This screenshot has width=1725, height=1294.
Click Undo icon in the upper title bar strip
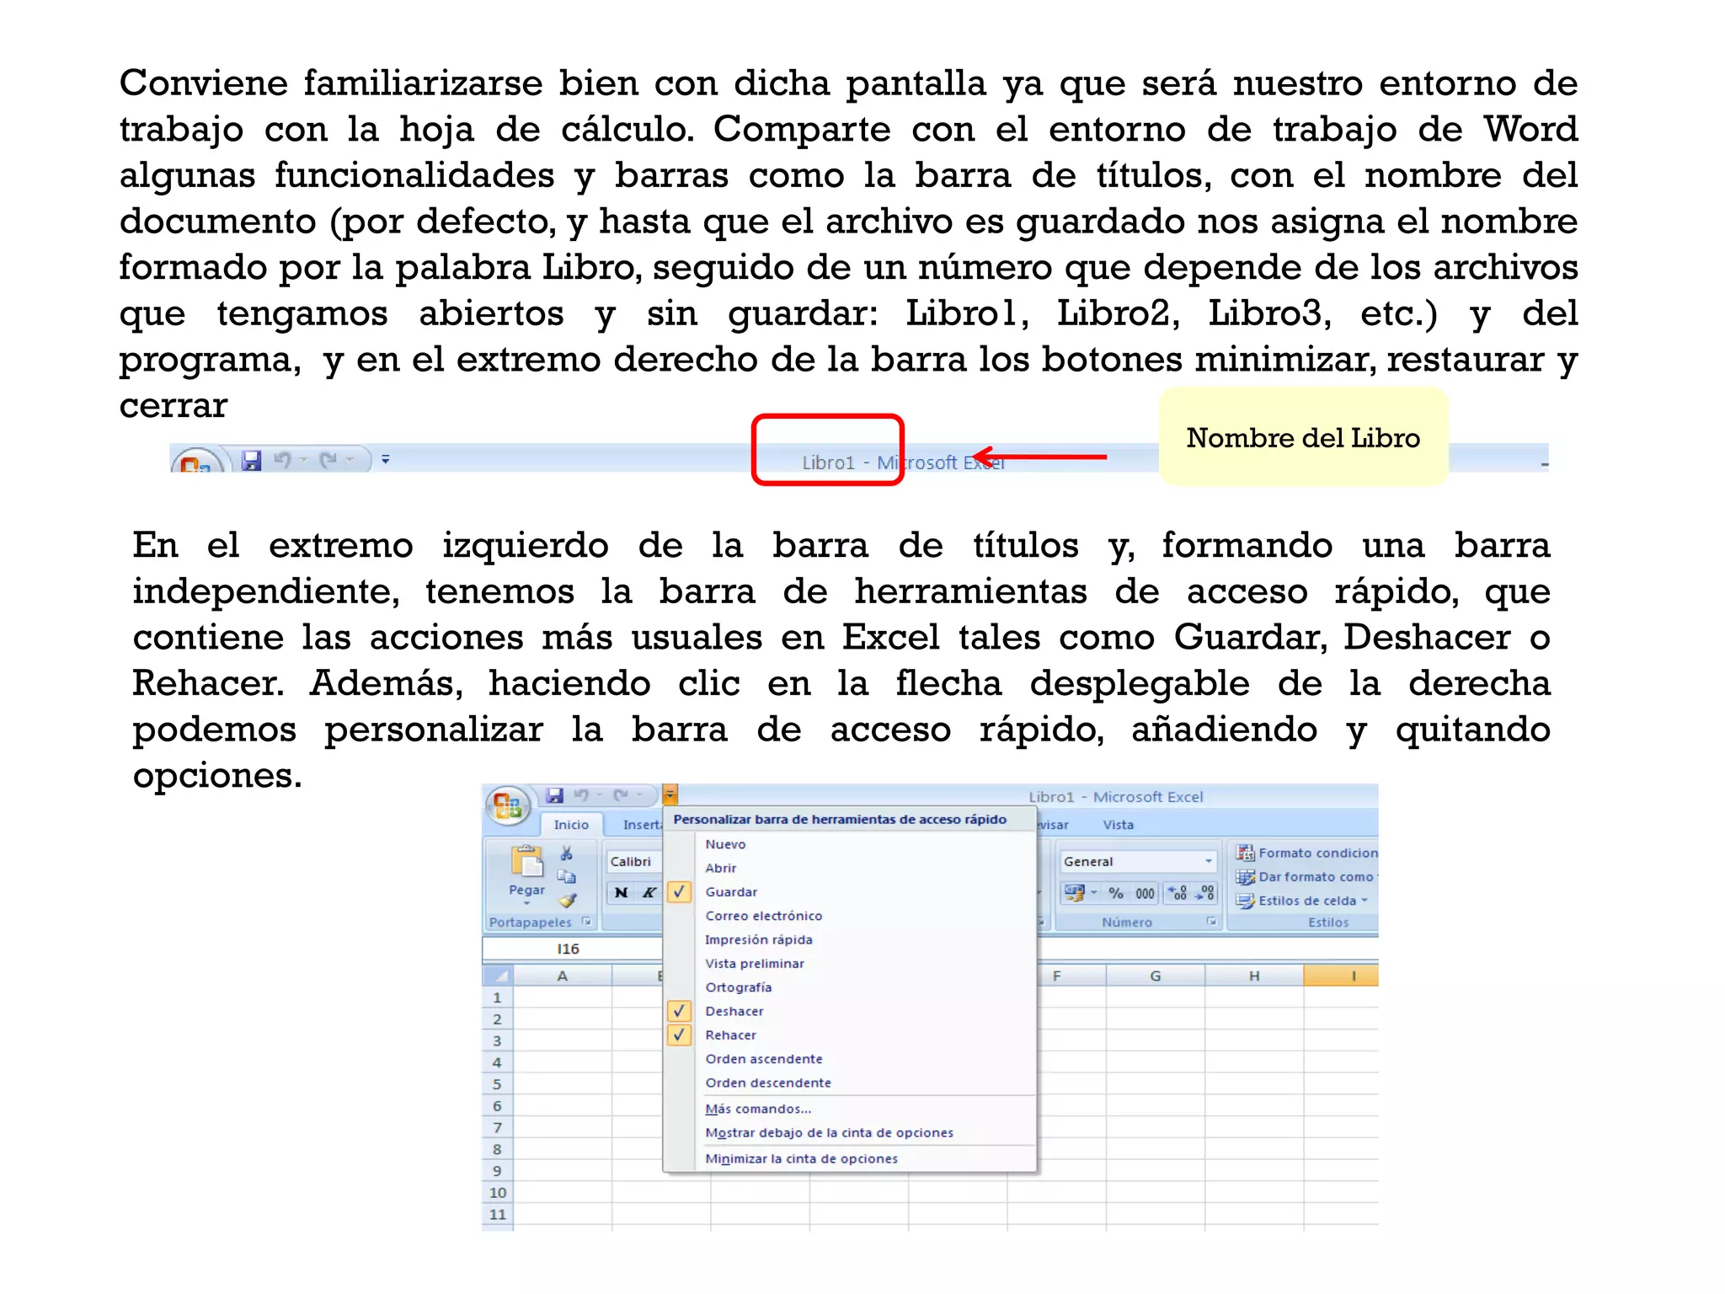[x=282, y=460]
